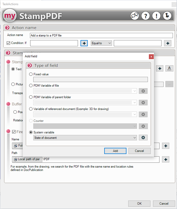The height and width of the screenshot is (209, 177).
Task: Open settings gear for System variable
Action: click(143, 138)
